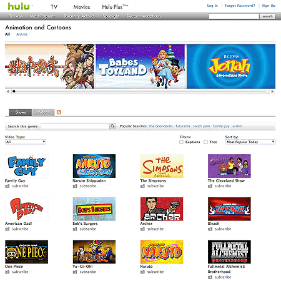The width and height of the screenshot is (281, 281).
Task: Switch to the Videos tab
Action: [x=44, y=112]
